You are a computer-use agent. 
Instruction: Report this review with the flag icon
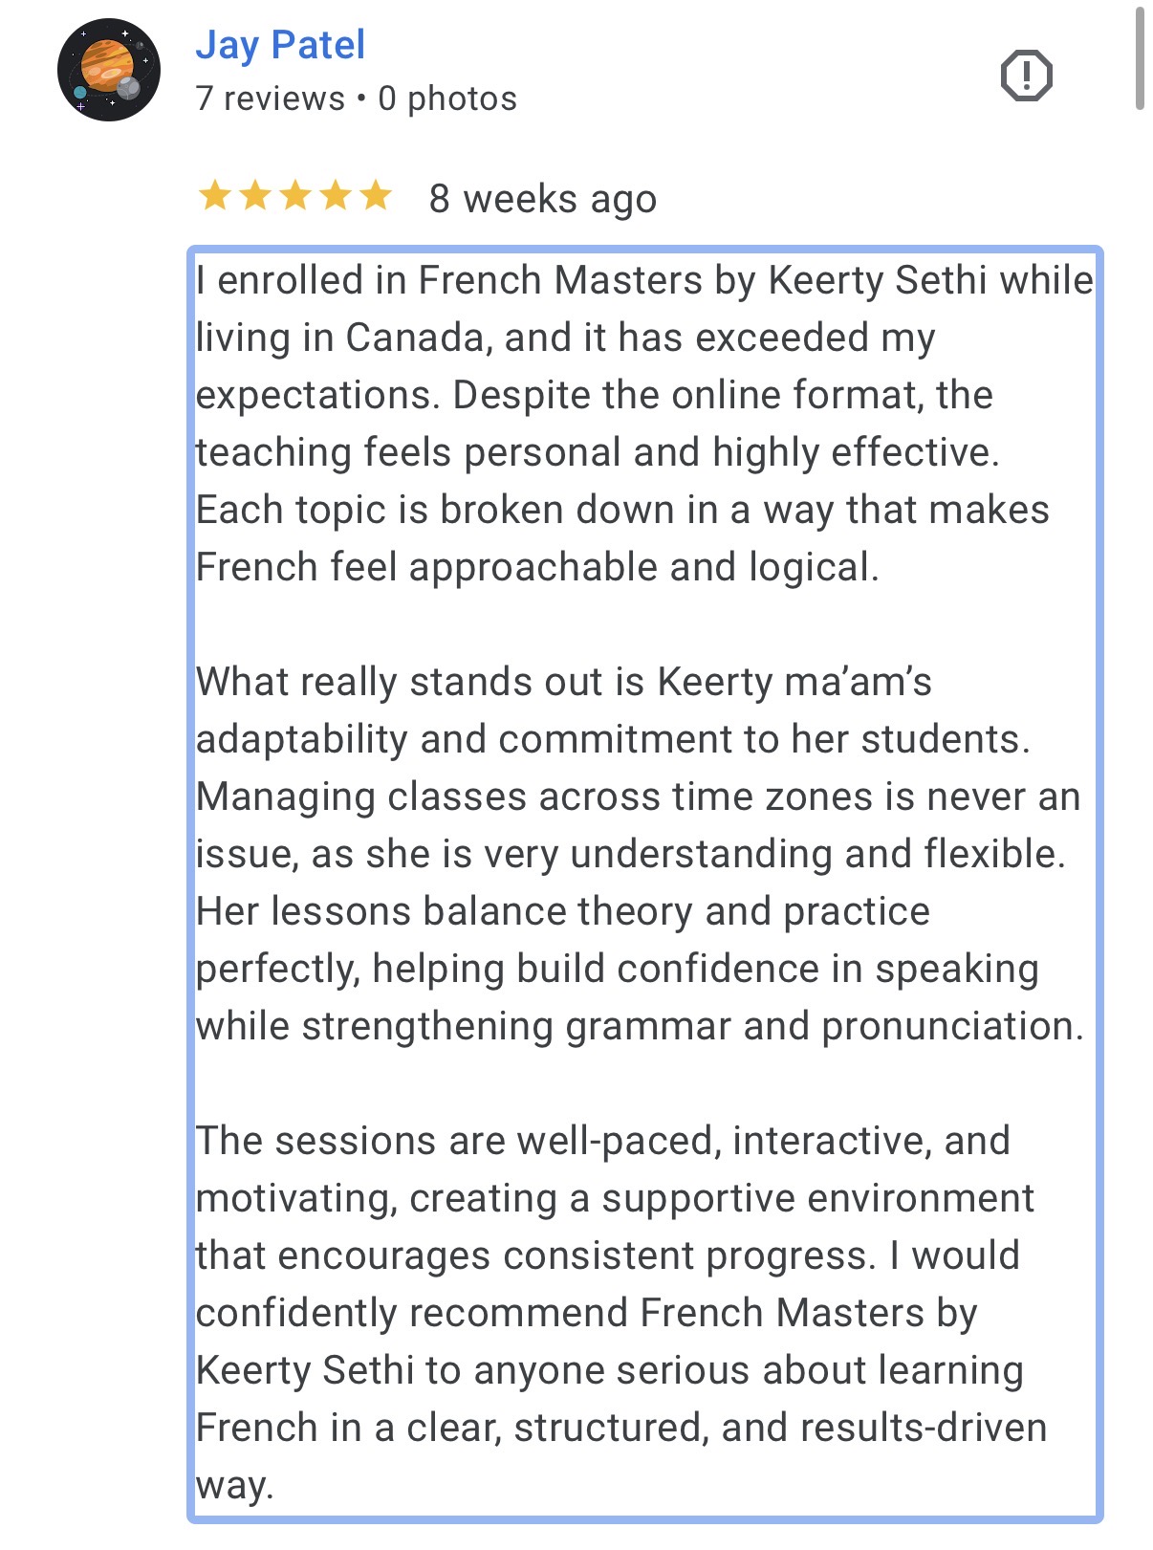click(x=1026, y=76)
